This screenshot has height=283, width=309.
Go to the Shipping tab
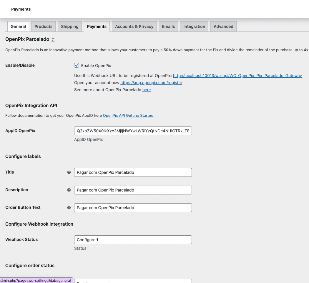point(70,26)
